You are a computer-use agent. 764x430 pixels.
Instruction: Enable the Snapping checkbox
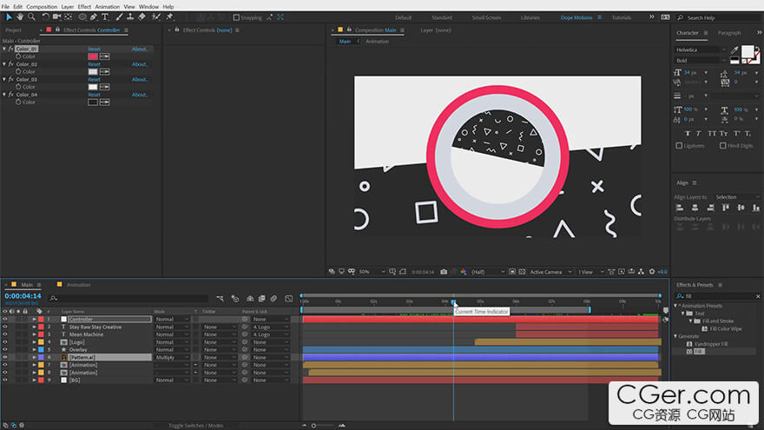[x=236, y=17]
